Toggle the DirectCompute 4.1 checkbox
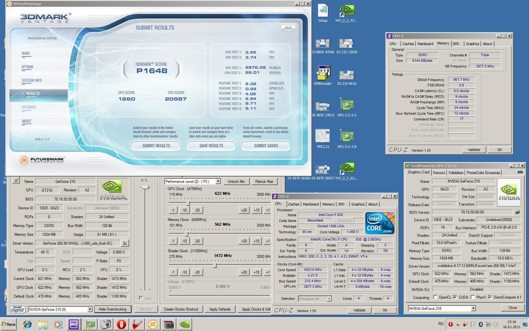Image resolution: width=529 pixels, height=331 pixels. click(490, 297)
